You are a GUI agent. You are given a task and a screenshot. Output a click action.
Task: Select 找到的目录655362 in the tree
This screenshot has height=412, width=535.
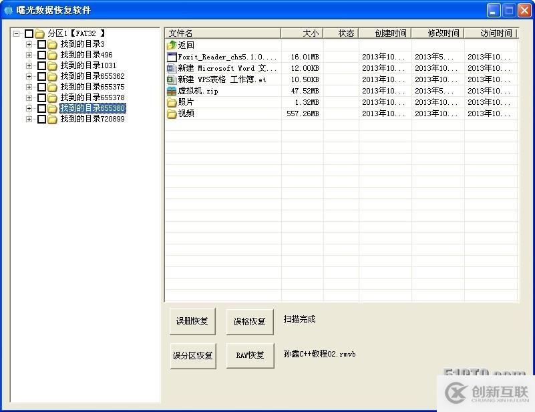pos(92,76)
